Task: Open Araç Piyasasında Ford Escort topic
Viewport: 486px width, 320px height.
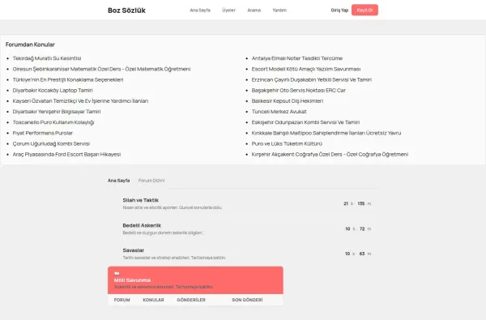Action: 66,154
